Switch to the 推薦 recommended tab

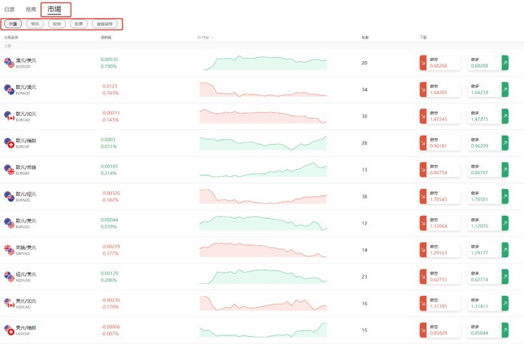click(31, 10)
